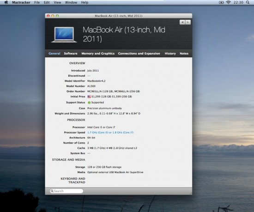Open the File menu

coord(37,2)
